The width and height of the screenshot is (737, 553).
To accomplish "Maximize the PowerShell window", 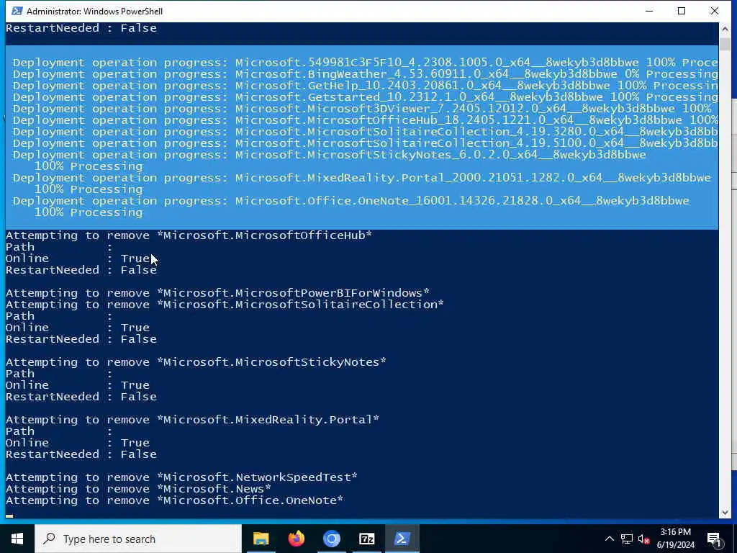I will click(682, 11).
